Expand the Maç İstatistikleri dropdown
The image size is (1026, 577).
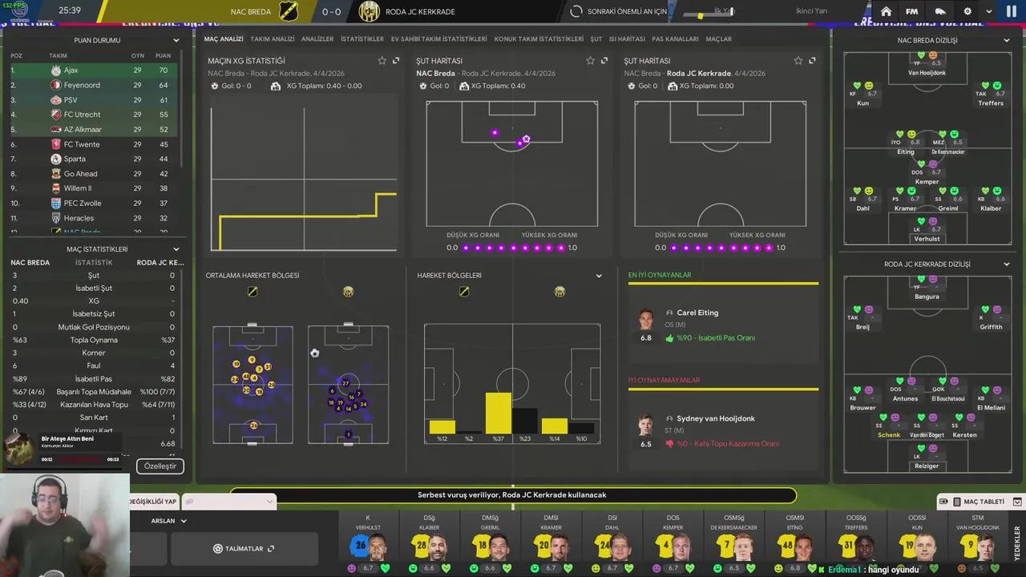(x=176, y=249)
